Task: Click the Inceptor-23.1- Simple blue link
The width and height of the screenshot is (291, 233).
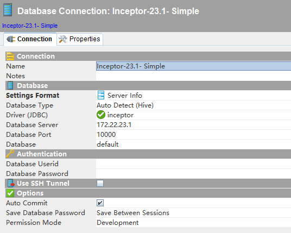Action: tap(30, 26)
